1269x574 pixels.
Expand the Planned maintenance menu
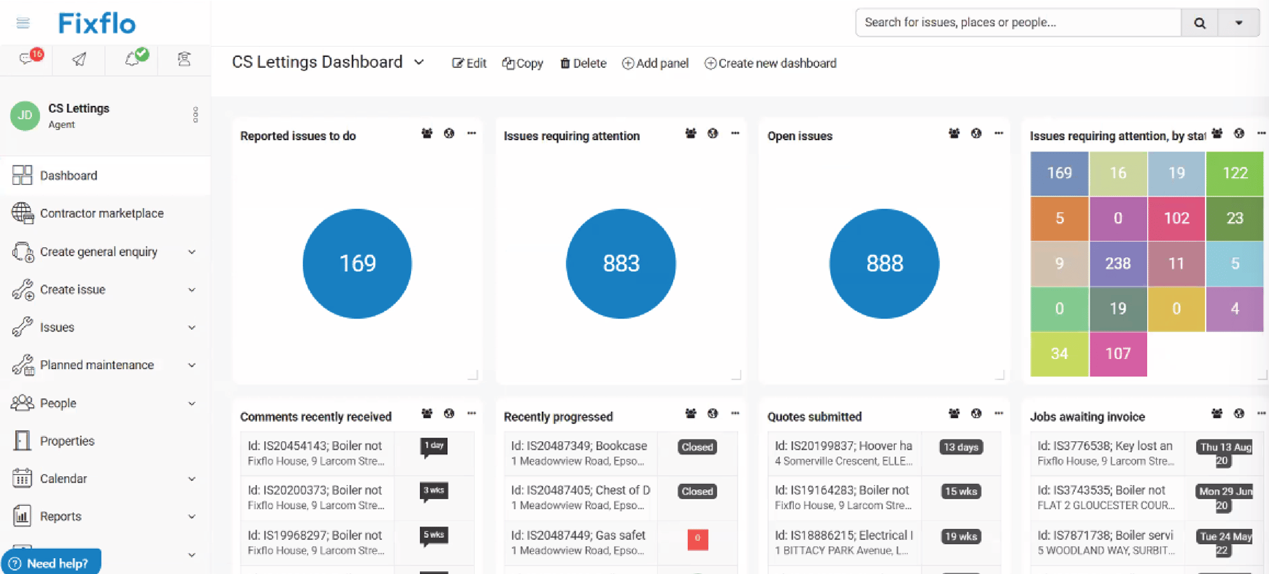tap(192, 365)
